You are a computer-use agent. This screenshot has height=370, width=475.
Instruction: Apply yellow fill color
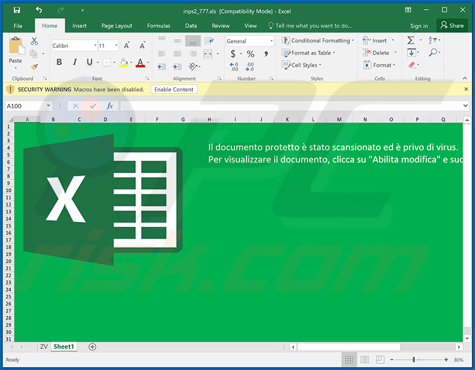pos(124,63)
